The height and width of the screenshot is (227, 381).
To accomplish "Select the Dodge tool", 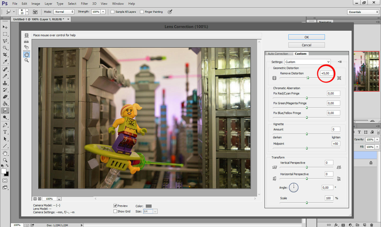I will point(5,117).
